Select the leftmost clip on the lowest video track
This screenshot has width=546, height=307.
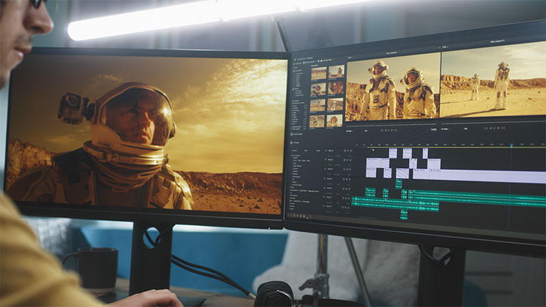coord(371,173)
